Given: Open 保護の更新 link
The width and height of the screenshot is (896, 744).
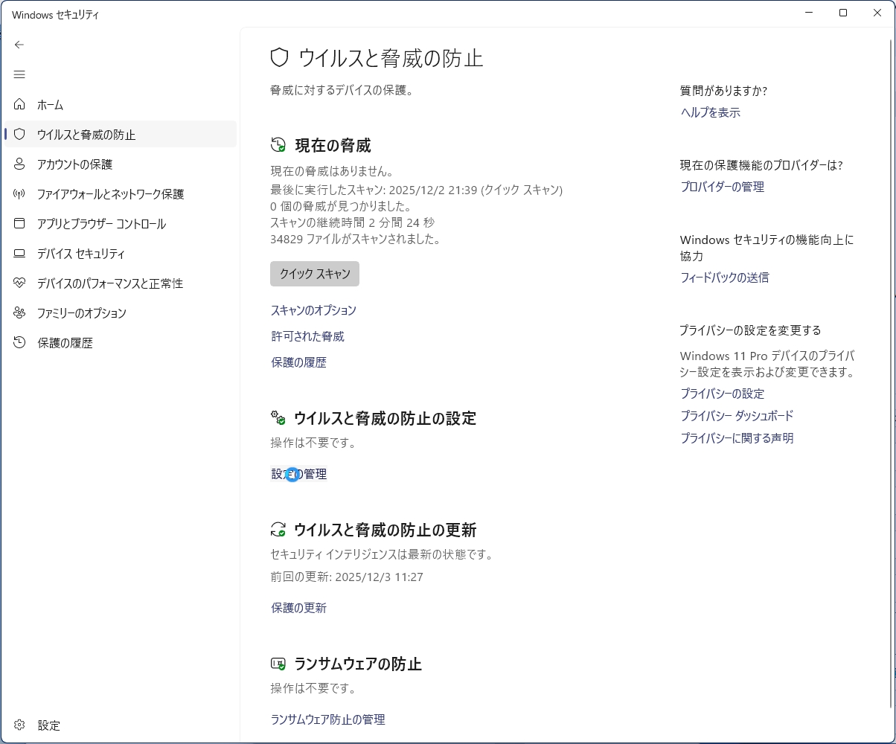Looking at the screenshot, I should 298,608.
